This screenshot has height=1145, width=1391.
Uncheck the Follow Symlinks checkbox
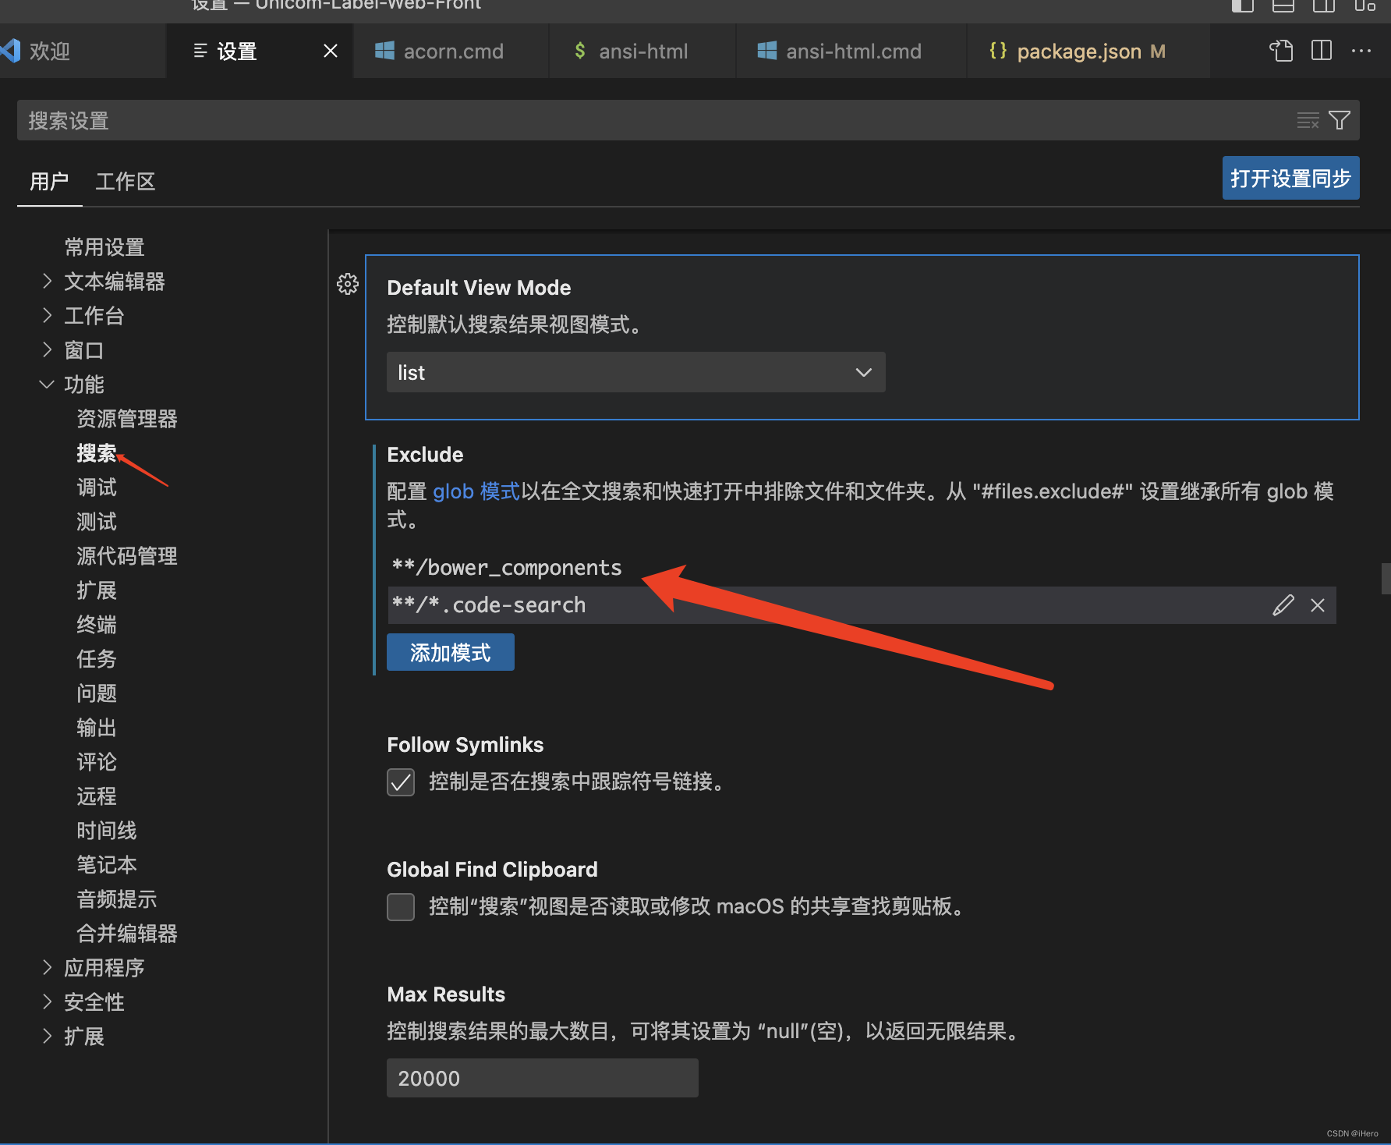(x=401, y=782)
